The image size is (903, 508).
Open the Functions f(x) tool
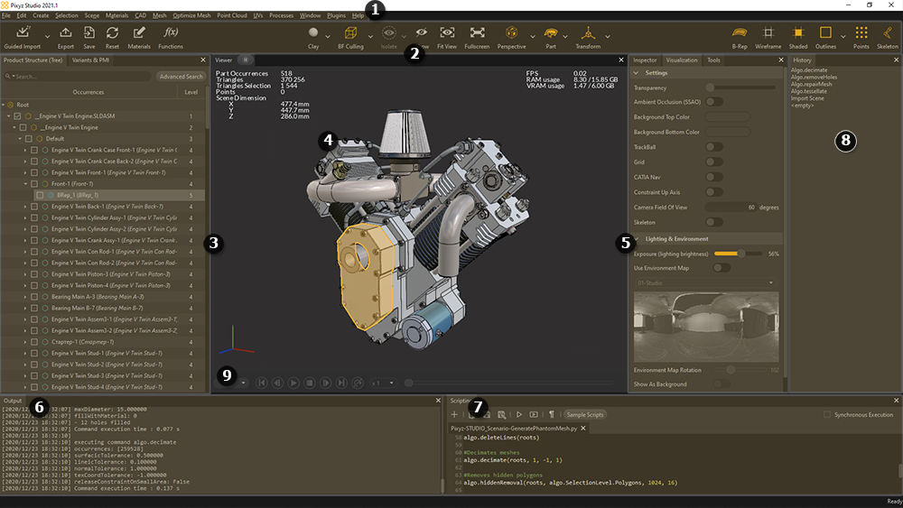click(170, 32)
